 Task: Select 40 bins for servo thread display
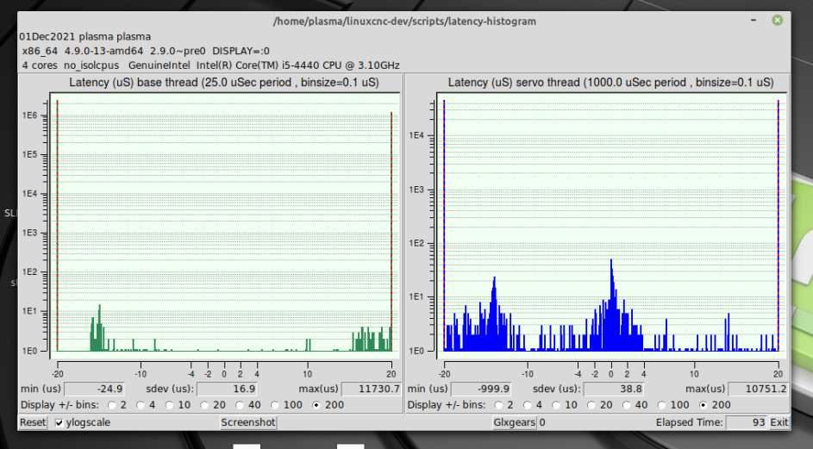tap(626, 405)
